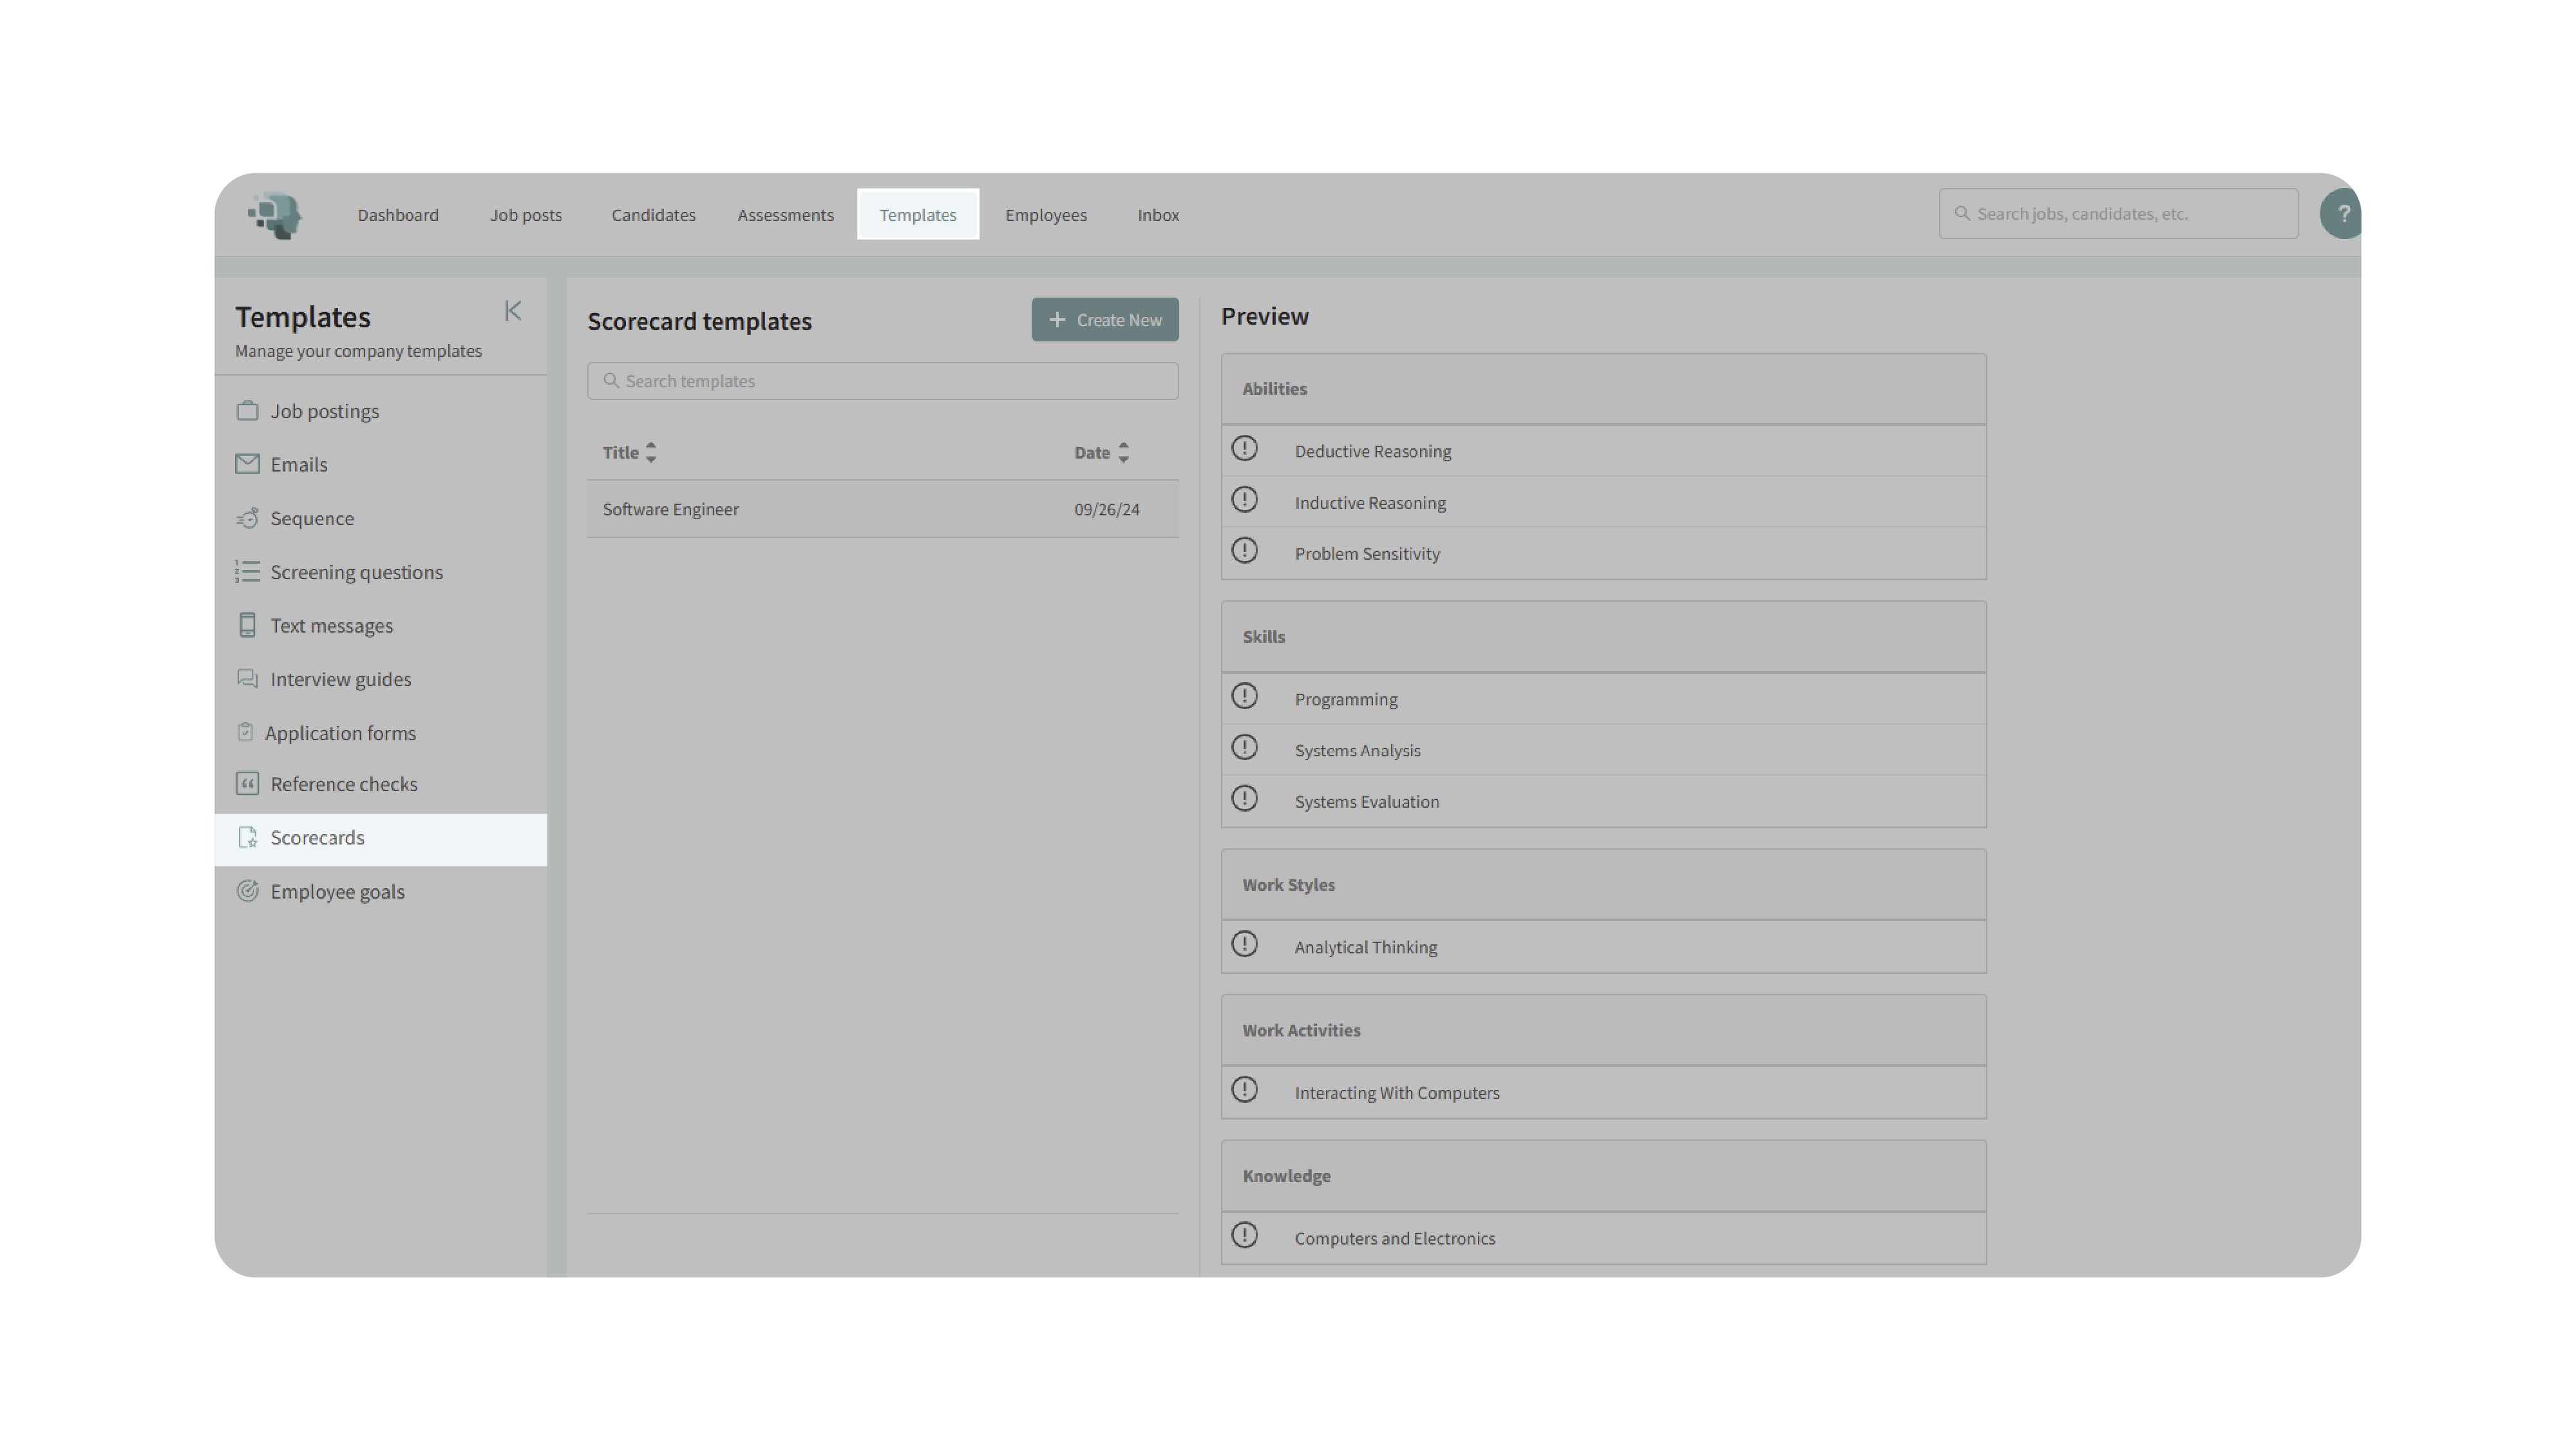The image size is (2576, 1450).
Task: Focus the global search jobs field
Action: [x=2118, y=214]
